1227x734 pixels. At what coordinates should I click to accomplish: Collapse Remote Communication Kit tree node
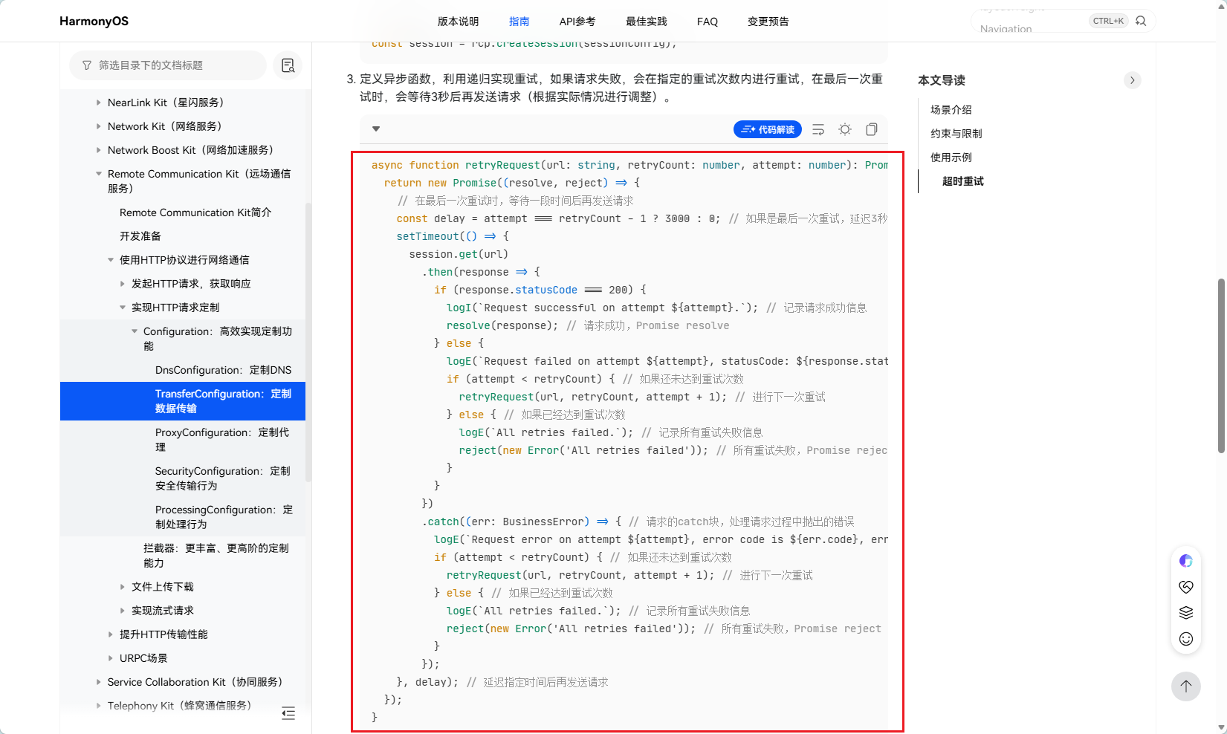coord(98,174)
